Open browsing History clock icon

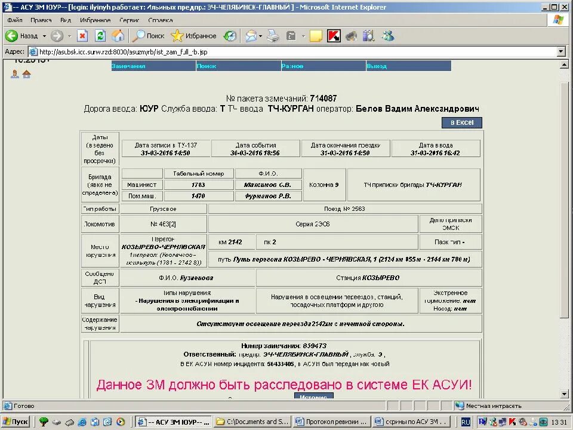230,36
